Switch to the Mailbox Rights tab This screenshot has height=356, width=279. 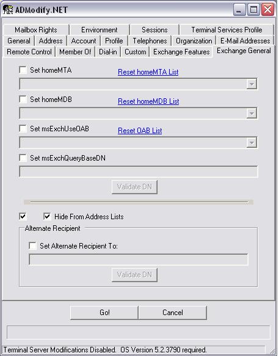[x=36, y=30]
